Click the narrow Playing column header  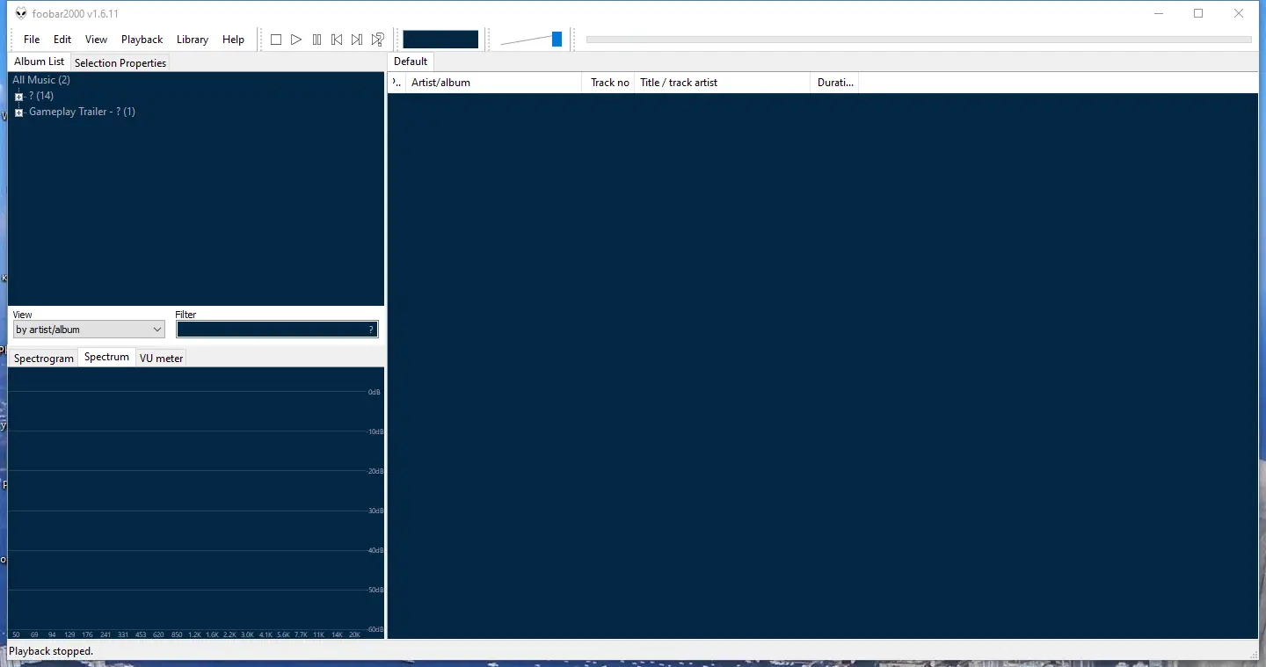point(397,83)
